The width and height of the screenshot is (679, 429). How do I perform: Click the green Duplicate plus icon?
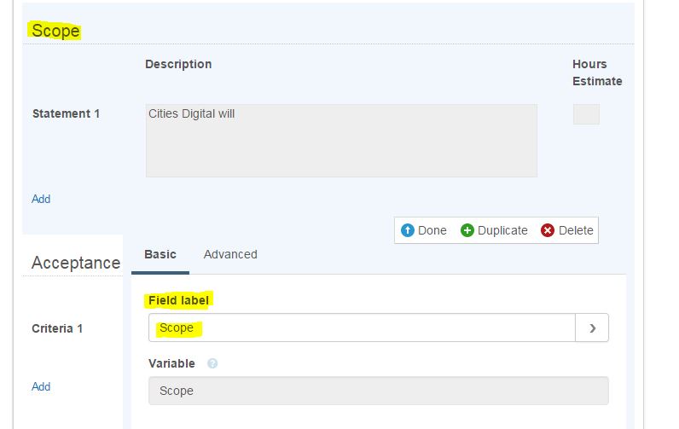(467, 230)
